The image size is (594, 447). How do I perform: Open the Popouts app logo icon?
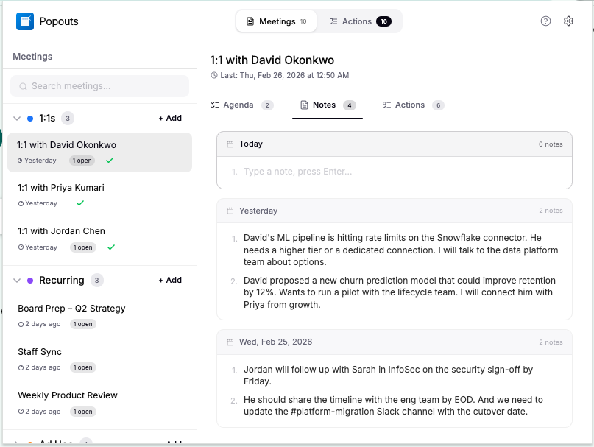tap(25, 21)
